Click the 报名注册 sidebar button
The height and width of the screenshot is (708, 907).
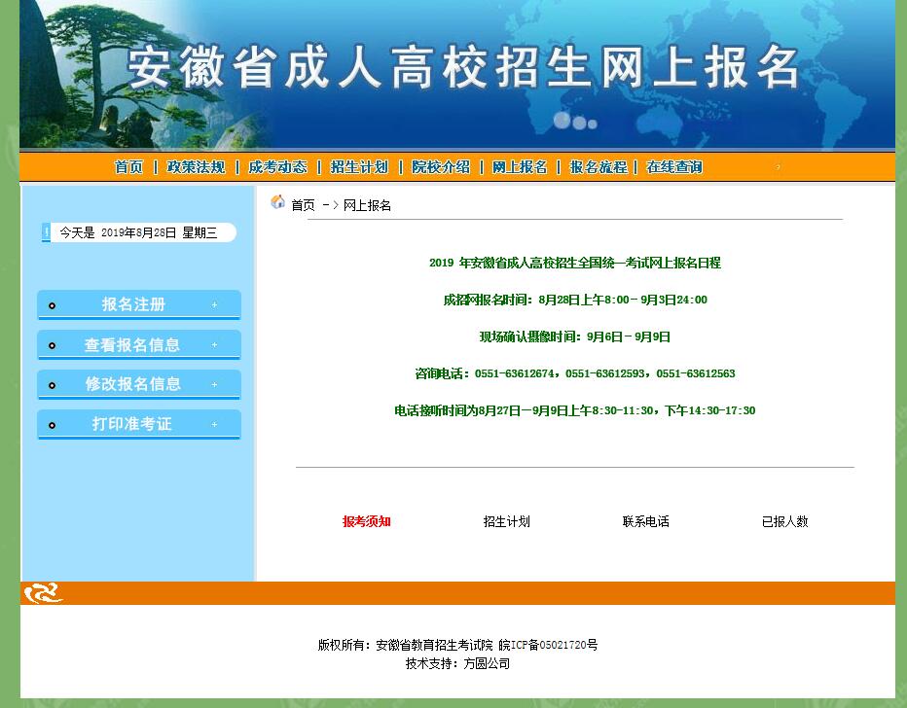pos(139,304)
